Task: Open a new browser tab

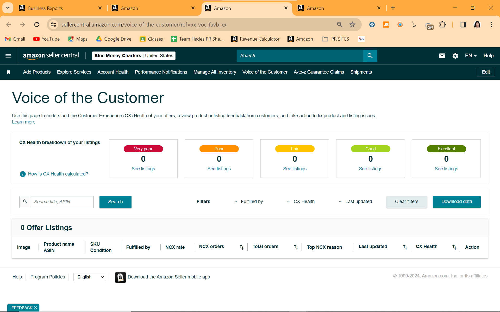Action: (393, 8)
